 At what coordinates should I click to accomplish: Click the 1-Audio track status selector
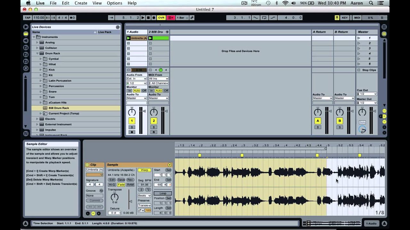372,224
